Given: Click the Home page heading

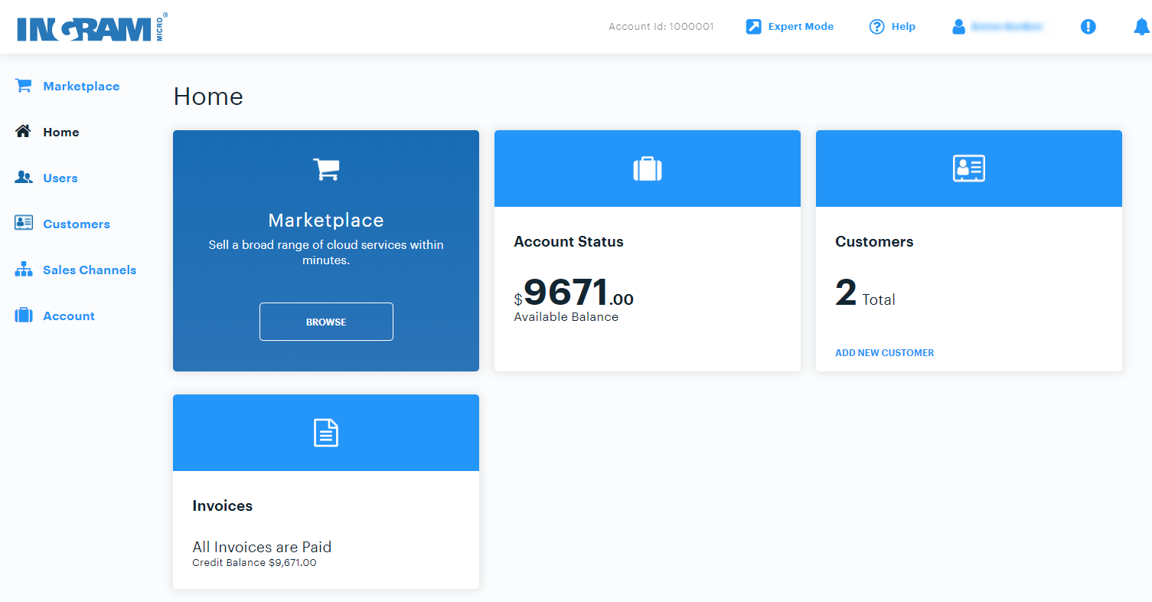Looking at the screenshot, I should click(x=208, y=97).
